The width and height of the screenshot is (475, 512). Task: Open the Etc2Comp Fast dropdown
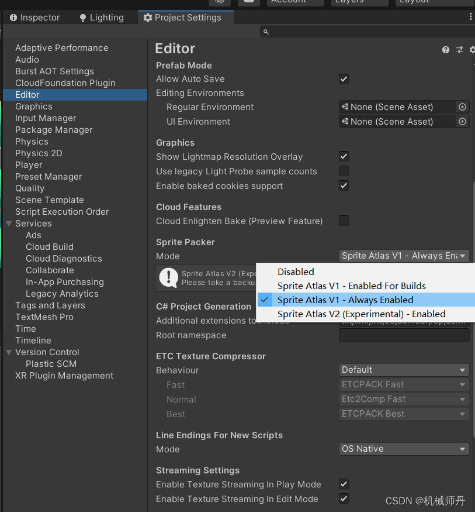pos(404,399)
